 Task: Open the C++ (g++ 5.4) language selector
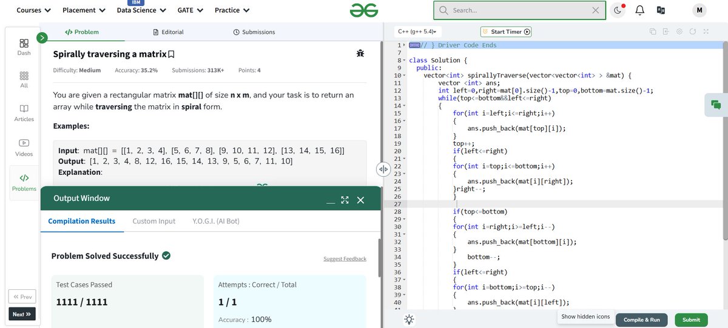[x=418, y=31]
